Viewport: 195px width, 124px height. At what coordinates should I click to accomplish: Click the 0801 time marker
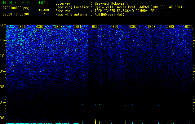pyautogui.click(x=21, y=27)
